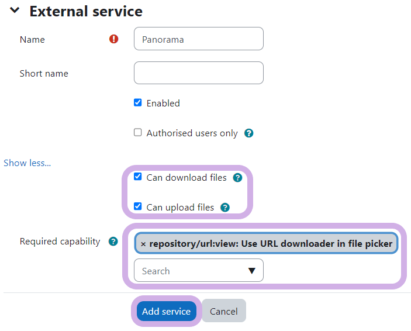Focus the empty Short name field
The width and height of the screenshot is (411, 331).
tap(198, 73)
